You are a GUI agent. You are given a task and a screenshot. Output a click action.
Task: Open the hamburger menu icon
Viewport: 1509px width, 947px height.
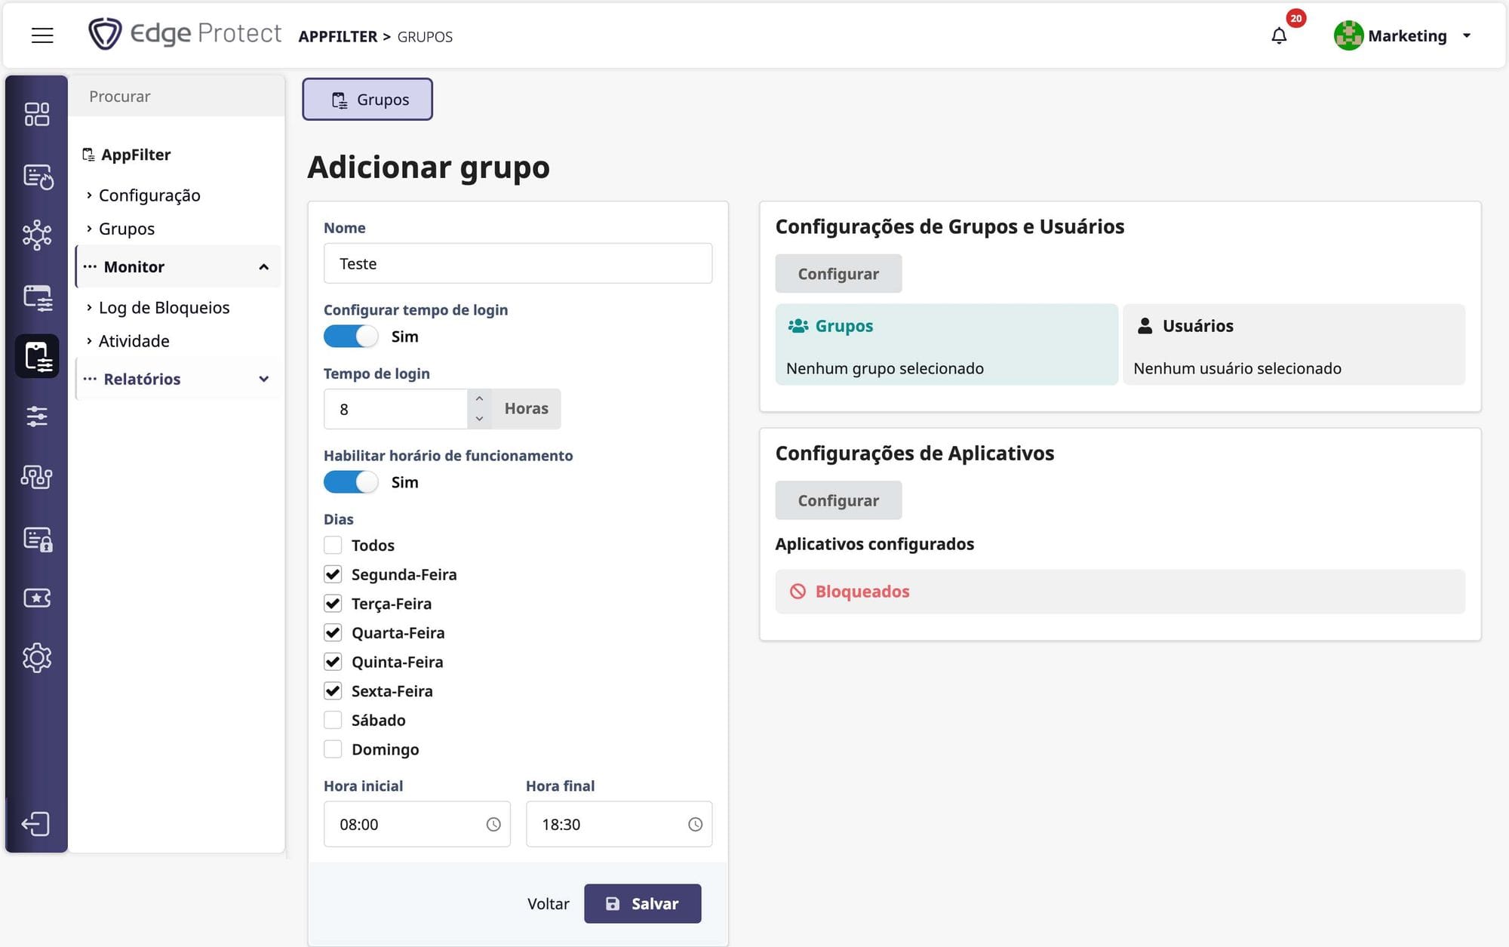(42, 35)
